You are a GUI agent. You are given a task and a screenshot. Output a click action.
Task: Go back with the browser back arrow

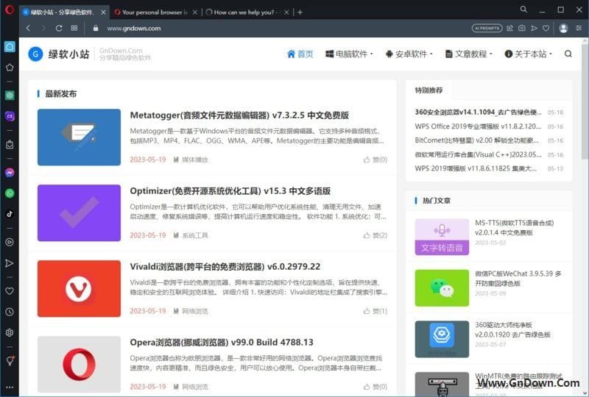tap(28, 28)
